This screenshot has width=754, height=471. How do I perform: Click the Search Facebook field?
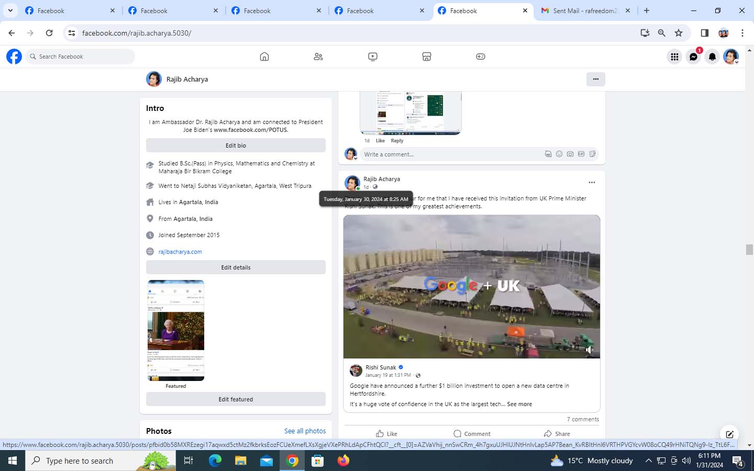pyautogui.click(x=81, y=57)
